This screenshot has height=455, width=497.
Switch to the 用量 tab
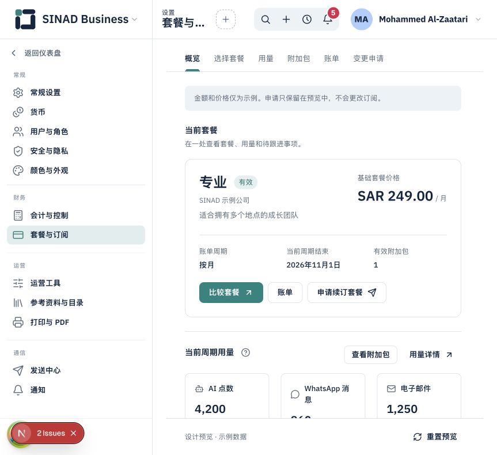tap(266, 59)
